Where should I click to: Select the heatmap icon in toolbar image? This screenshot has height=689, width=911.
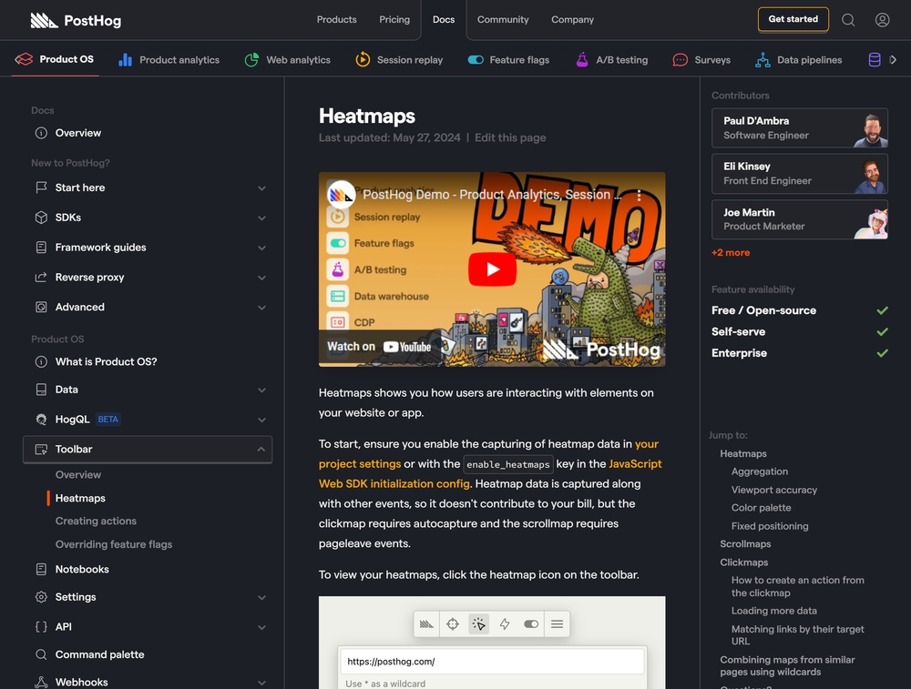coord(478,624)
